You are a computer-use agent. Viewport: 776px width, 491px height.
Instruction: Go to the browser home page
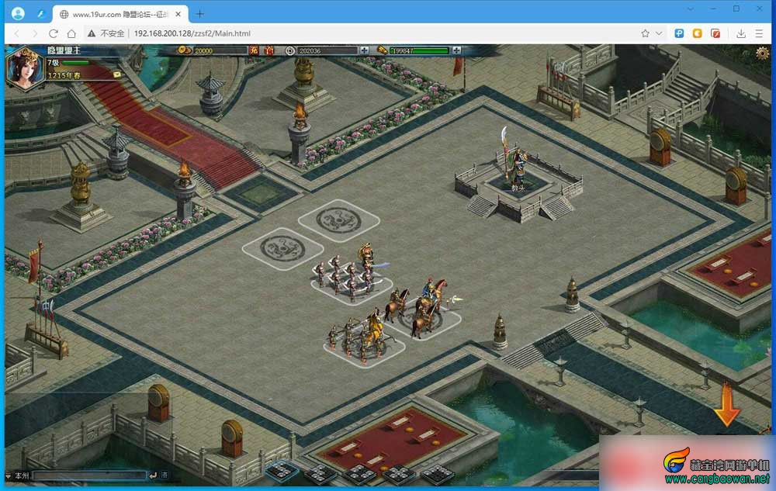71,33
